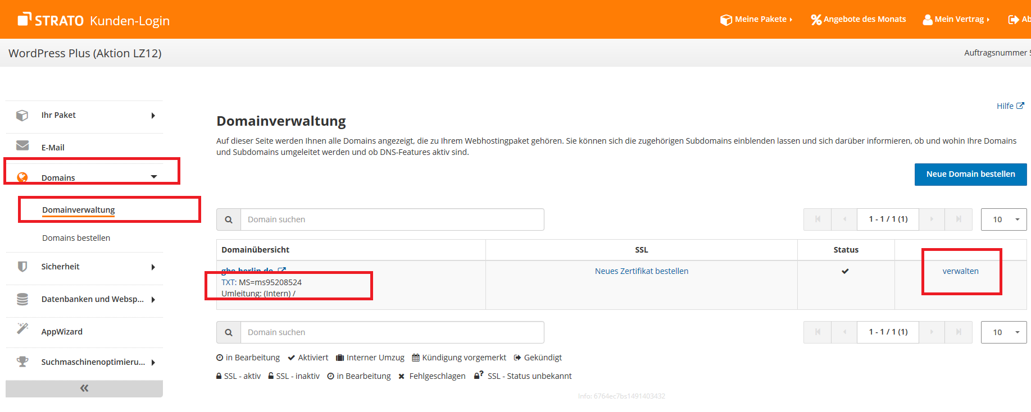The image size is (1031, 412).
Task: Click the package icon beside Ihr Paket
Action: click(22, 115)
